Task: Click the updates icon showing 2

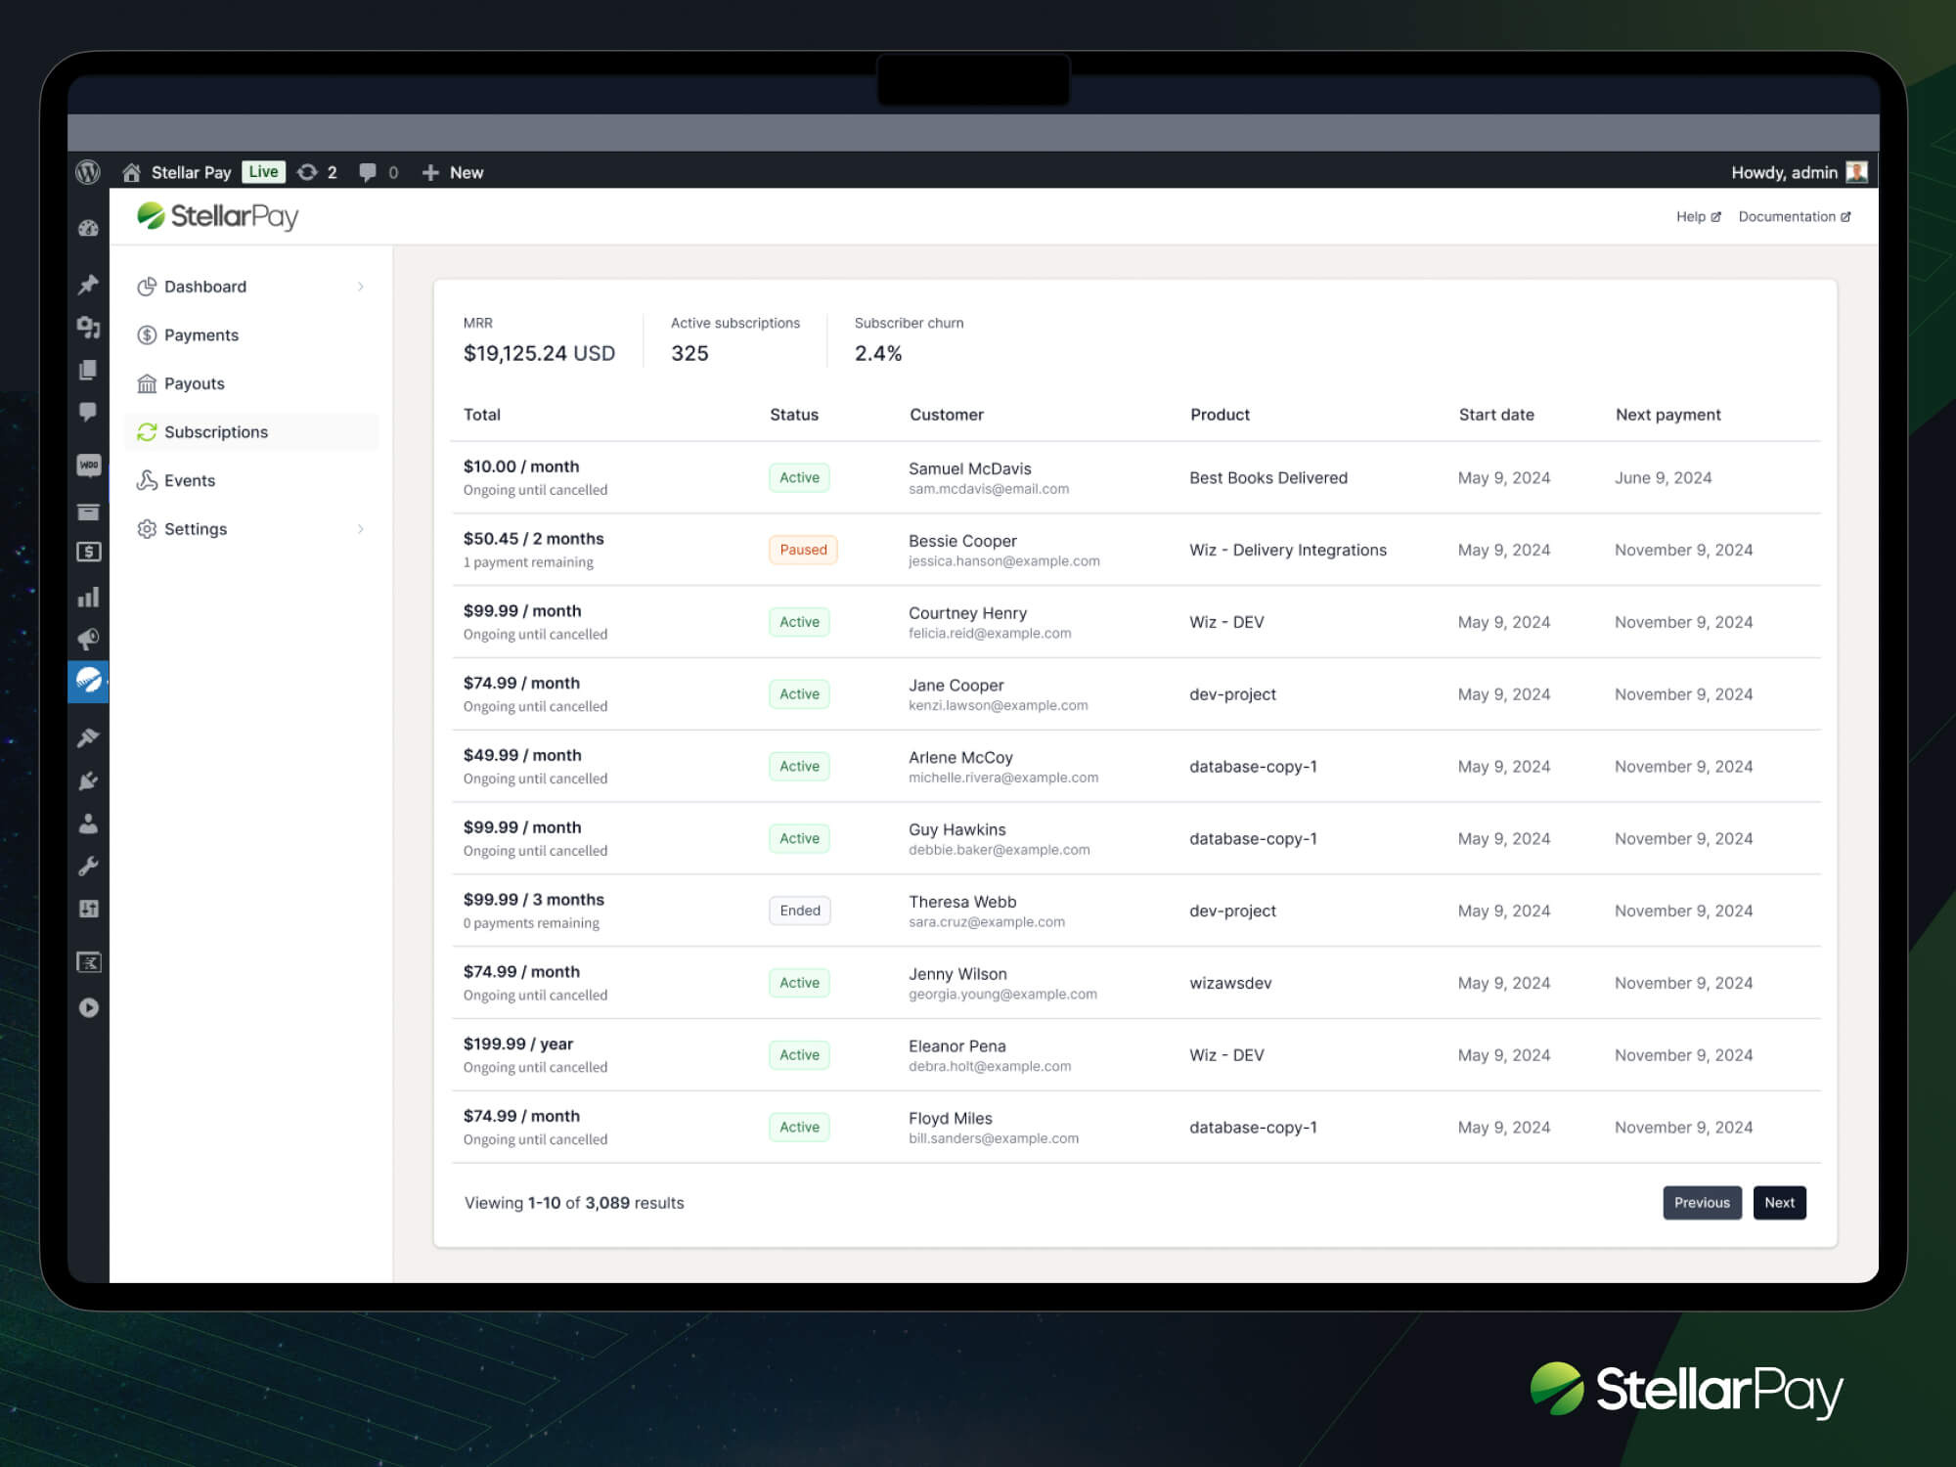Action: click(307, 172)
